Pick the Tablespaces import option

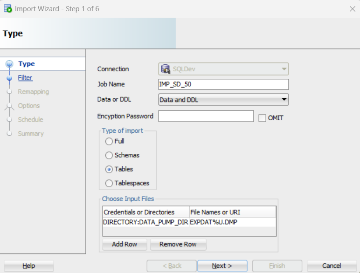click(x=109, y=183)
